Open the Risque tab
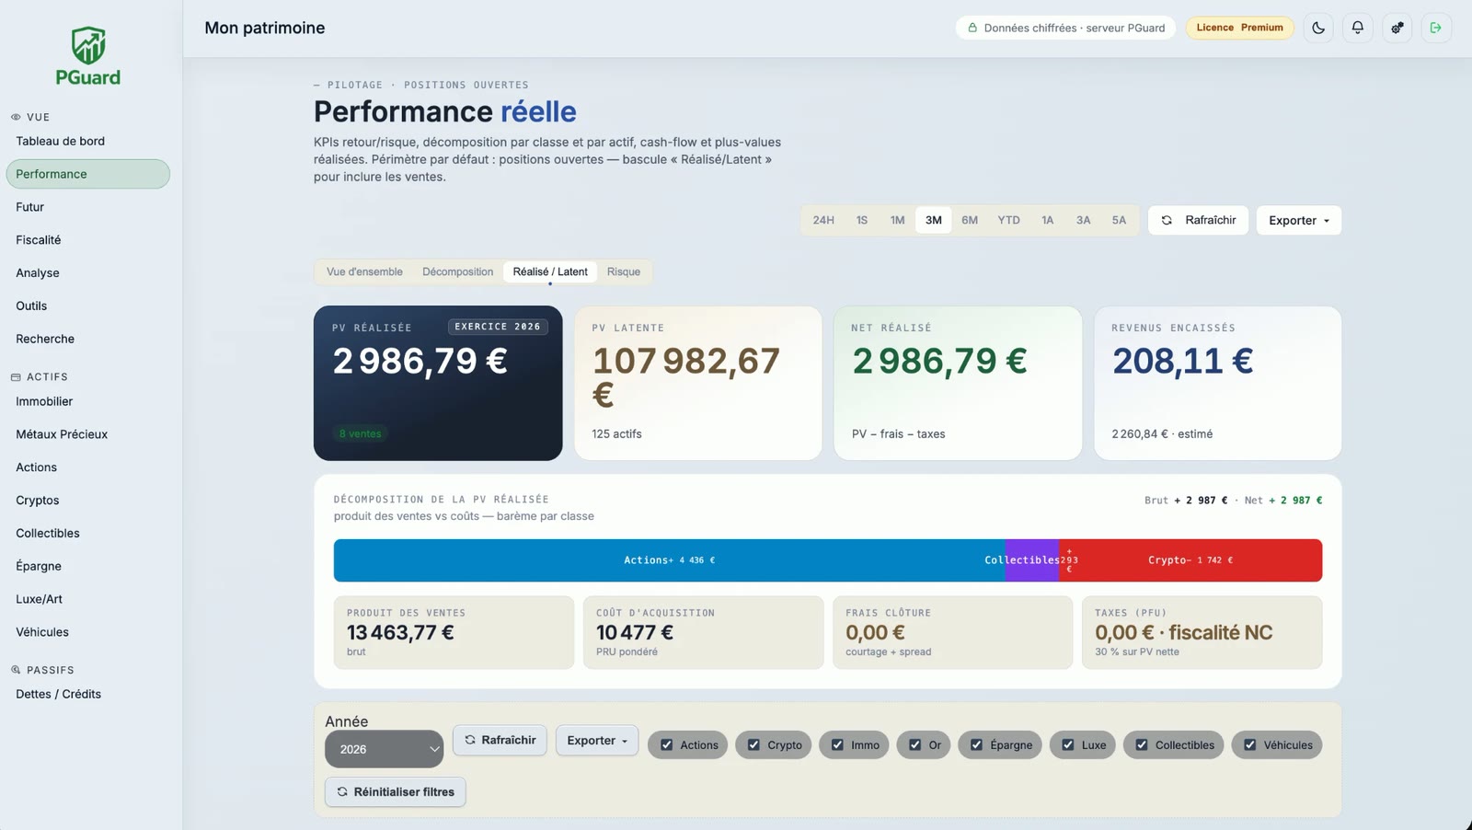This screenshot has height=830, width=1472. 624,271
